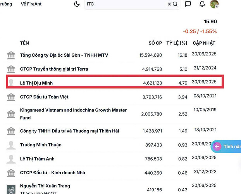This screenshot has height=194, width=241.
Task: Expand the purple Tính năng floating button
Action: [x=226, y=147]
